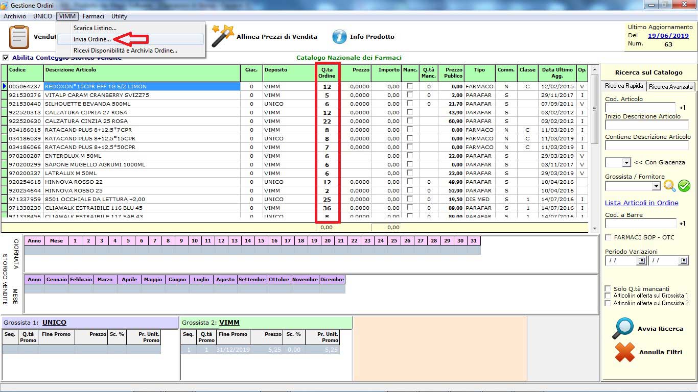Viewport: 698px width, 392px height.
Task: Click the Prezzo Publico column header
Action: (454, 72)
